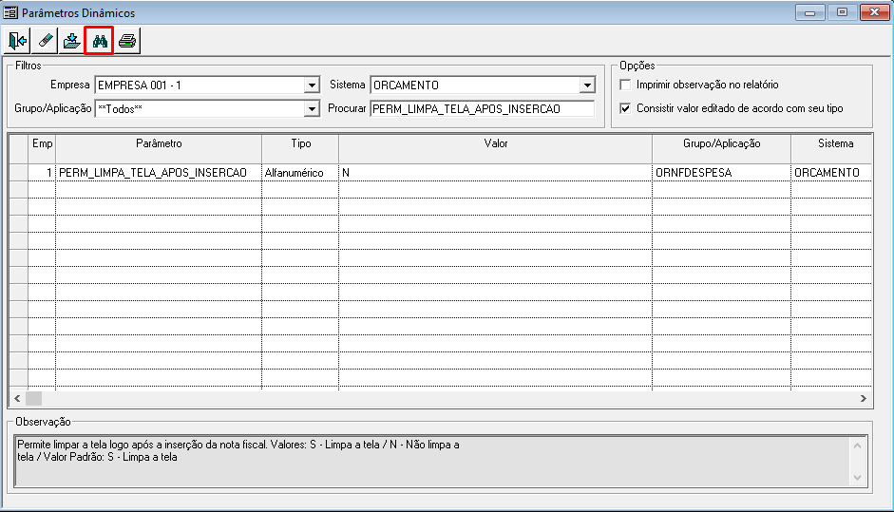Click the save tray toolbar icon

[72, 41]
